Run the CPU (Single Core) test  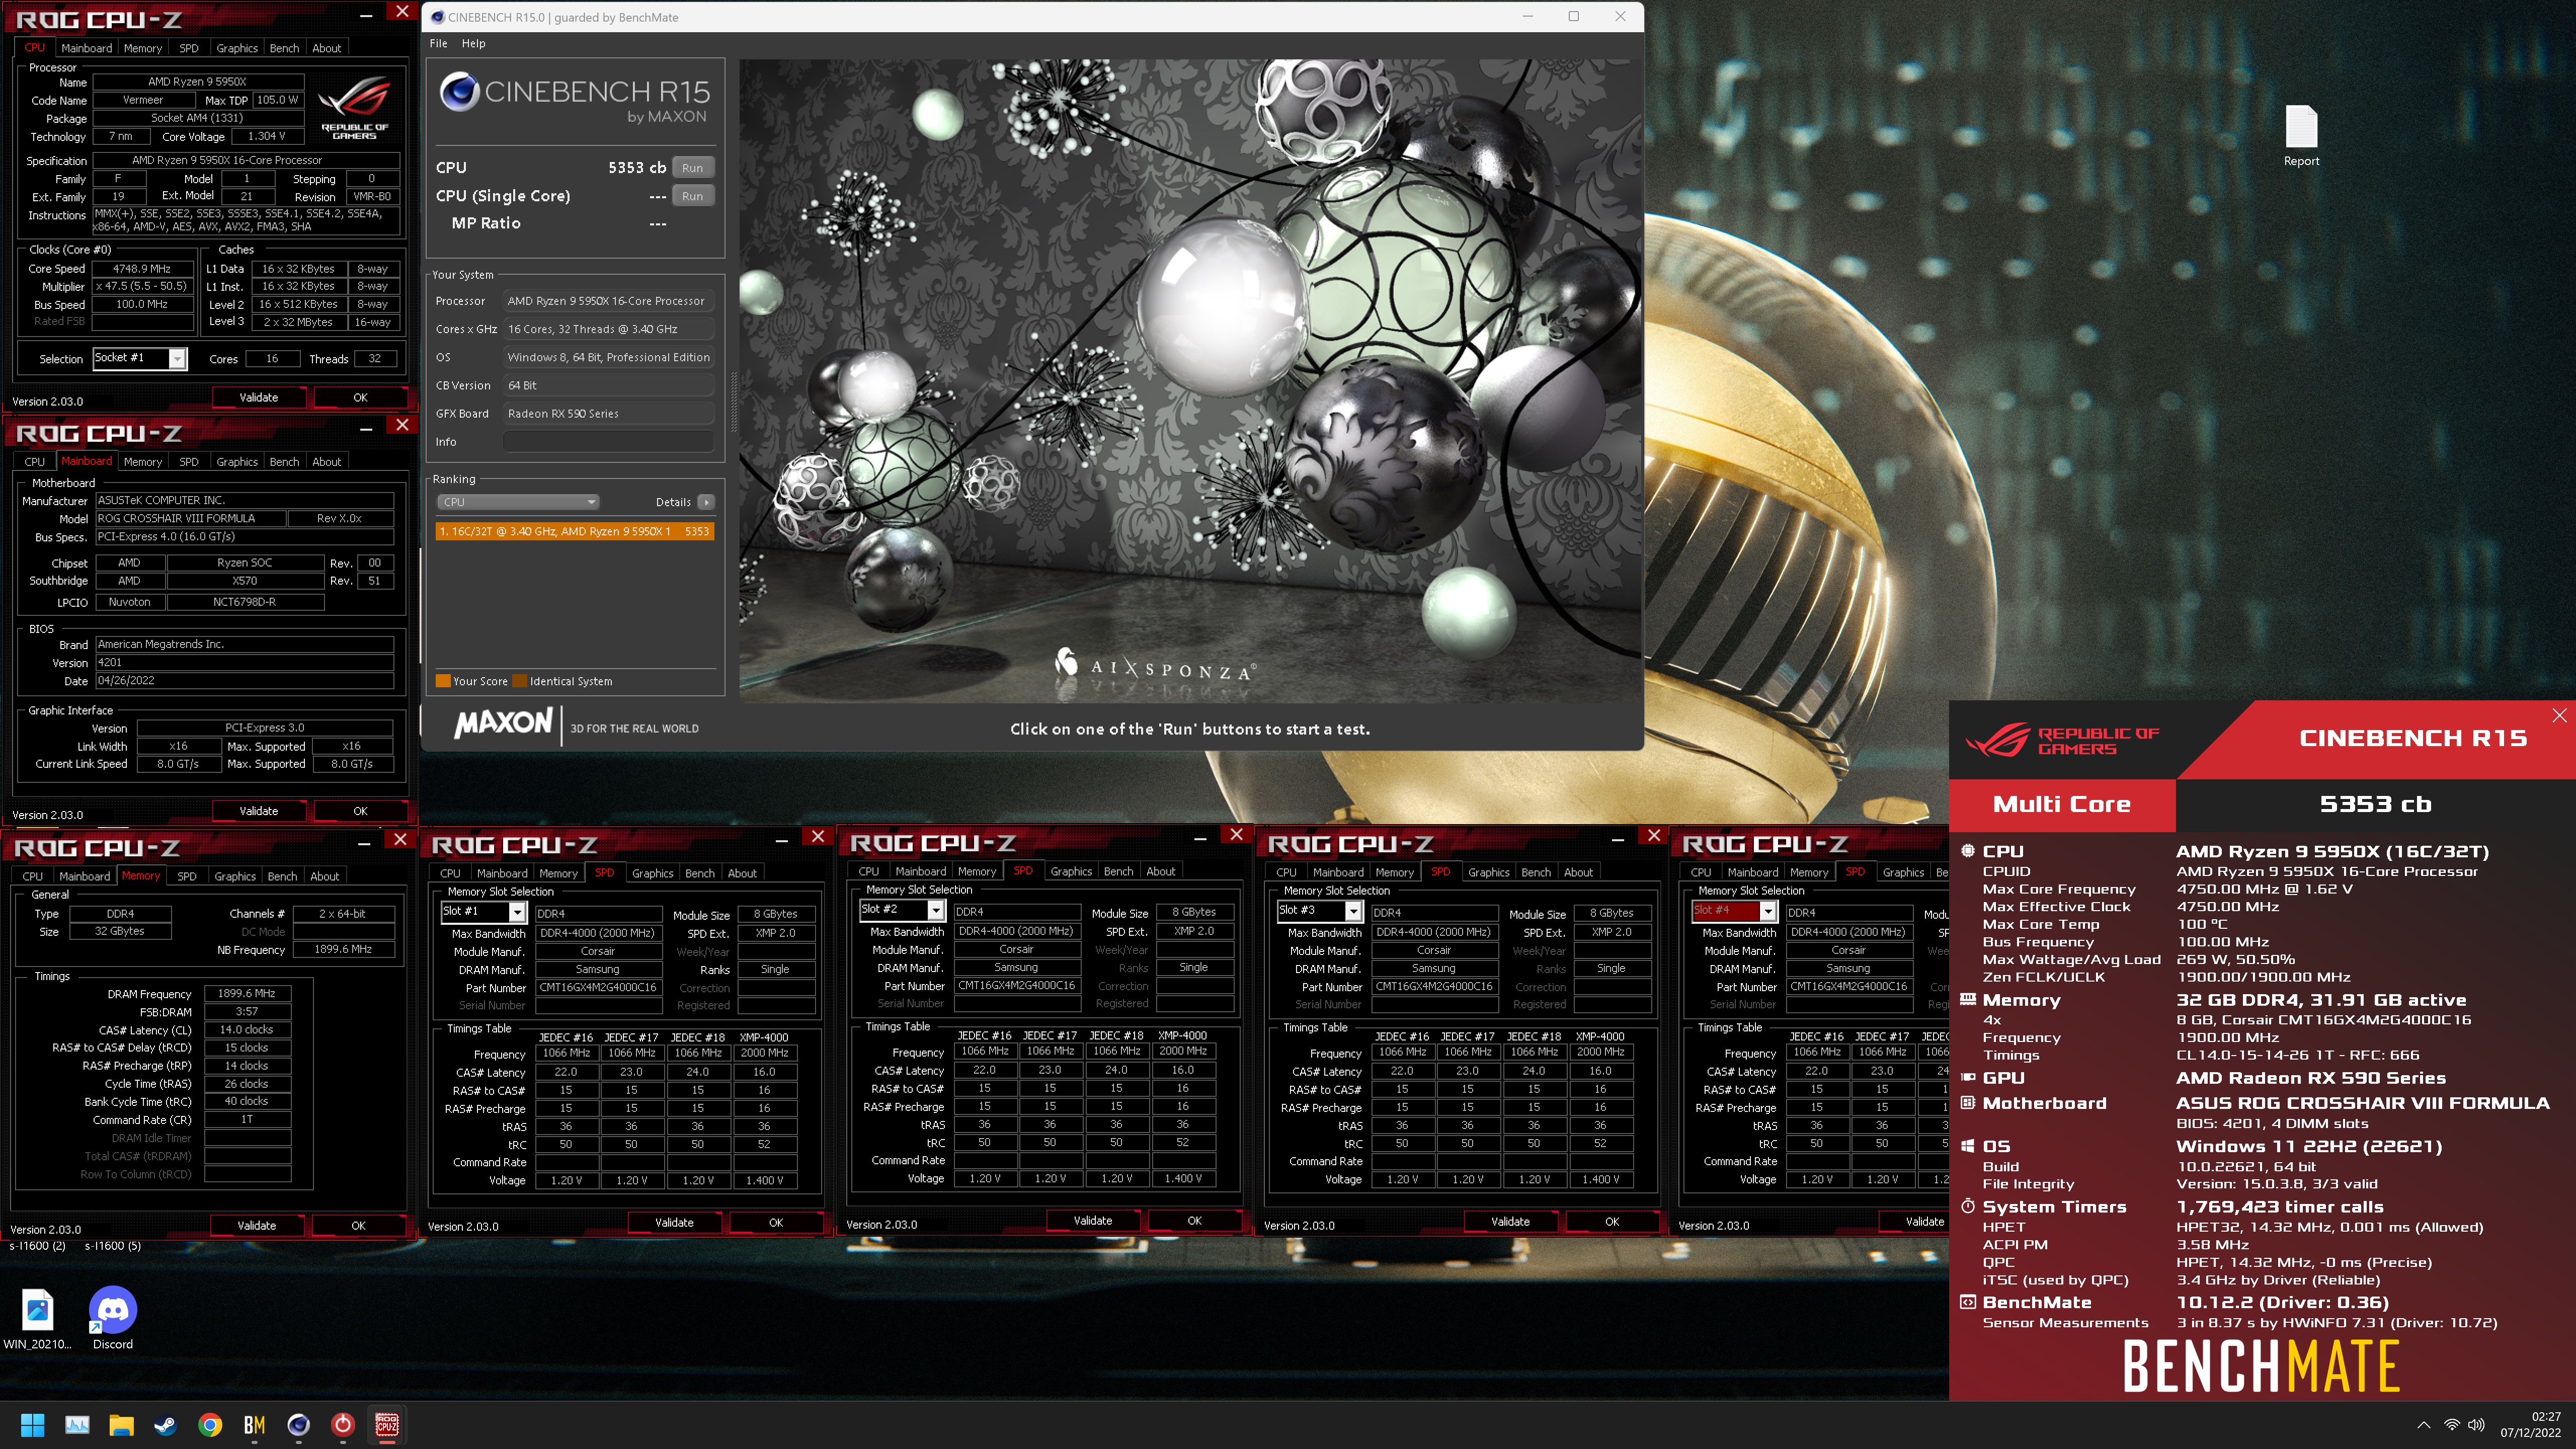692,196
